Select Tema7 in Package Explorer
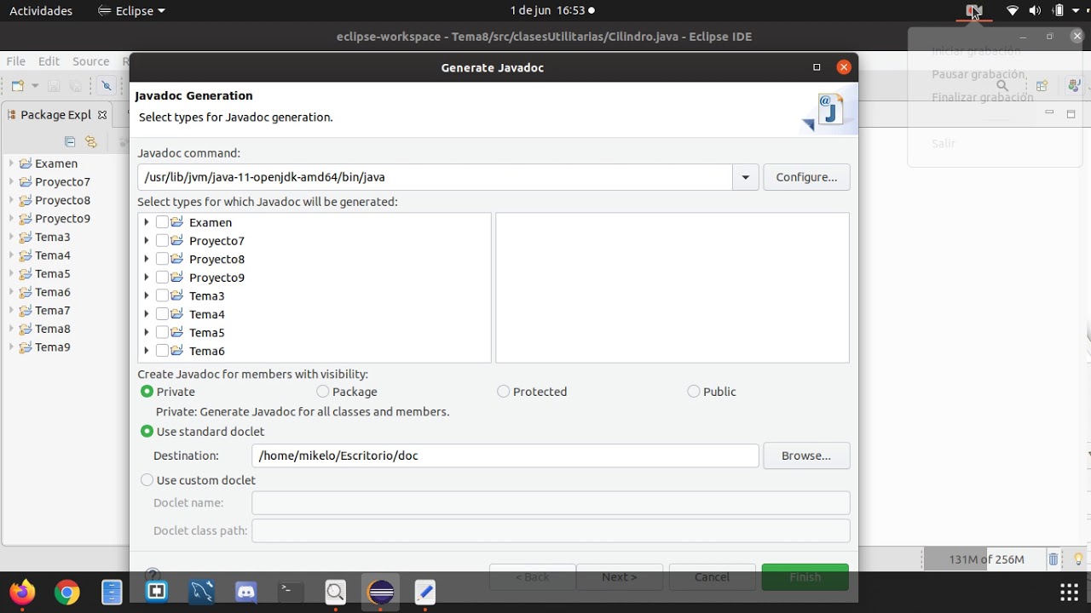Image resolution: width=1091 pixels, height=613 pixels. [x=52, y=311]
